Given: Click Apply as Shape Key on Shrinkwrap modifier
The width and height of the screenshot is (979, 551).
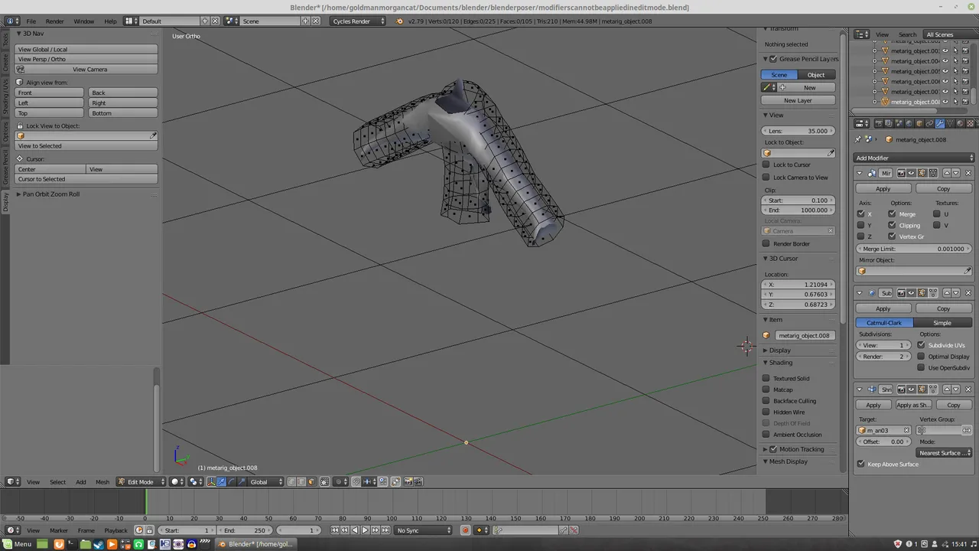Looking at the screenshot, I should pyautogui.click(x=912, y=405).
